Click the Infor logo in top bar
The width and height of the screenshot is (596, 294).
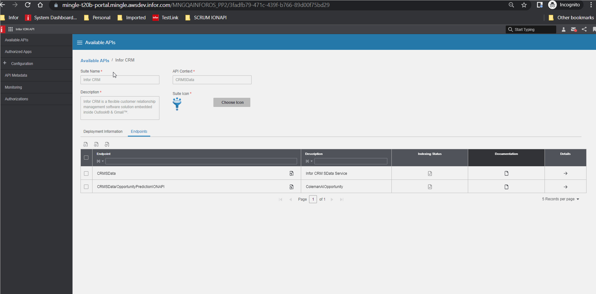(3, 29)
